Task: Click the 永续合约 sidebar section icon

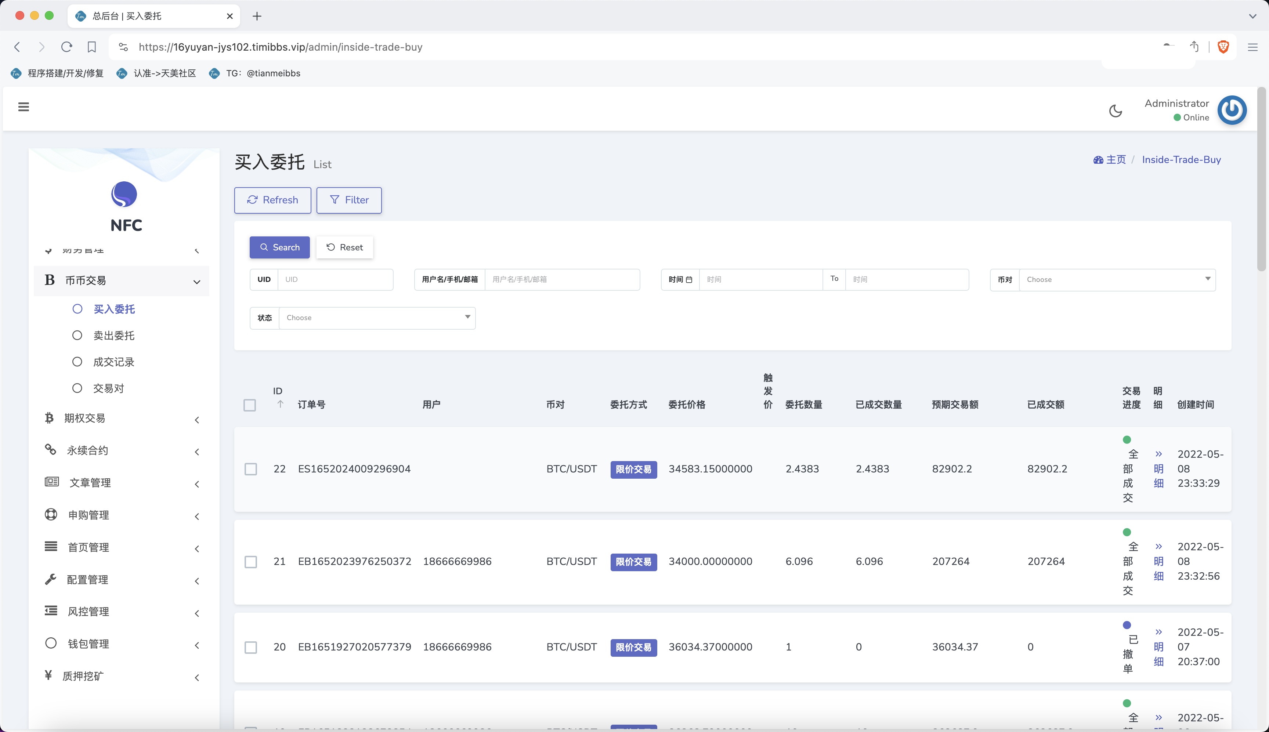Action: coord(50,450)
